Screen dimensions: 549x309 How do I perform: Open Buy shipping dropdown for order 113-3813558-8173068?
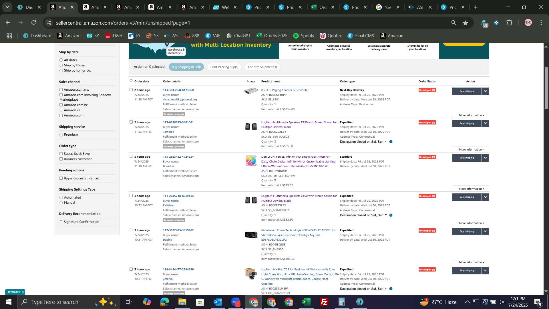pyautogui.click(x=485, y=91)
